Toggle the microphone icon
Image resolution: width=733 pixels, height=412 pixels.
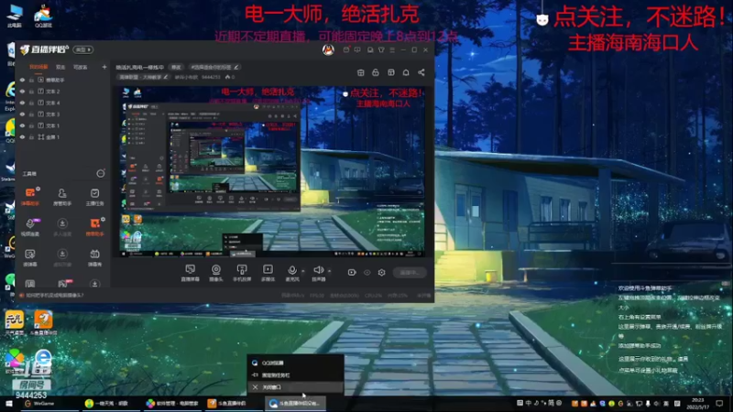click(x=292, y=271)
